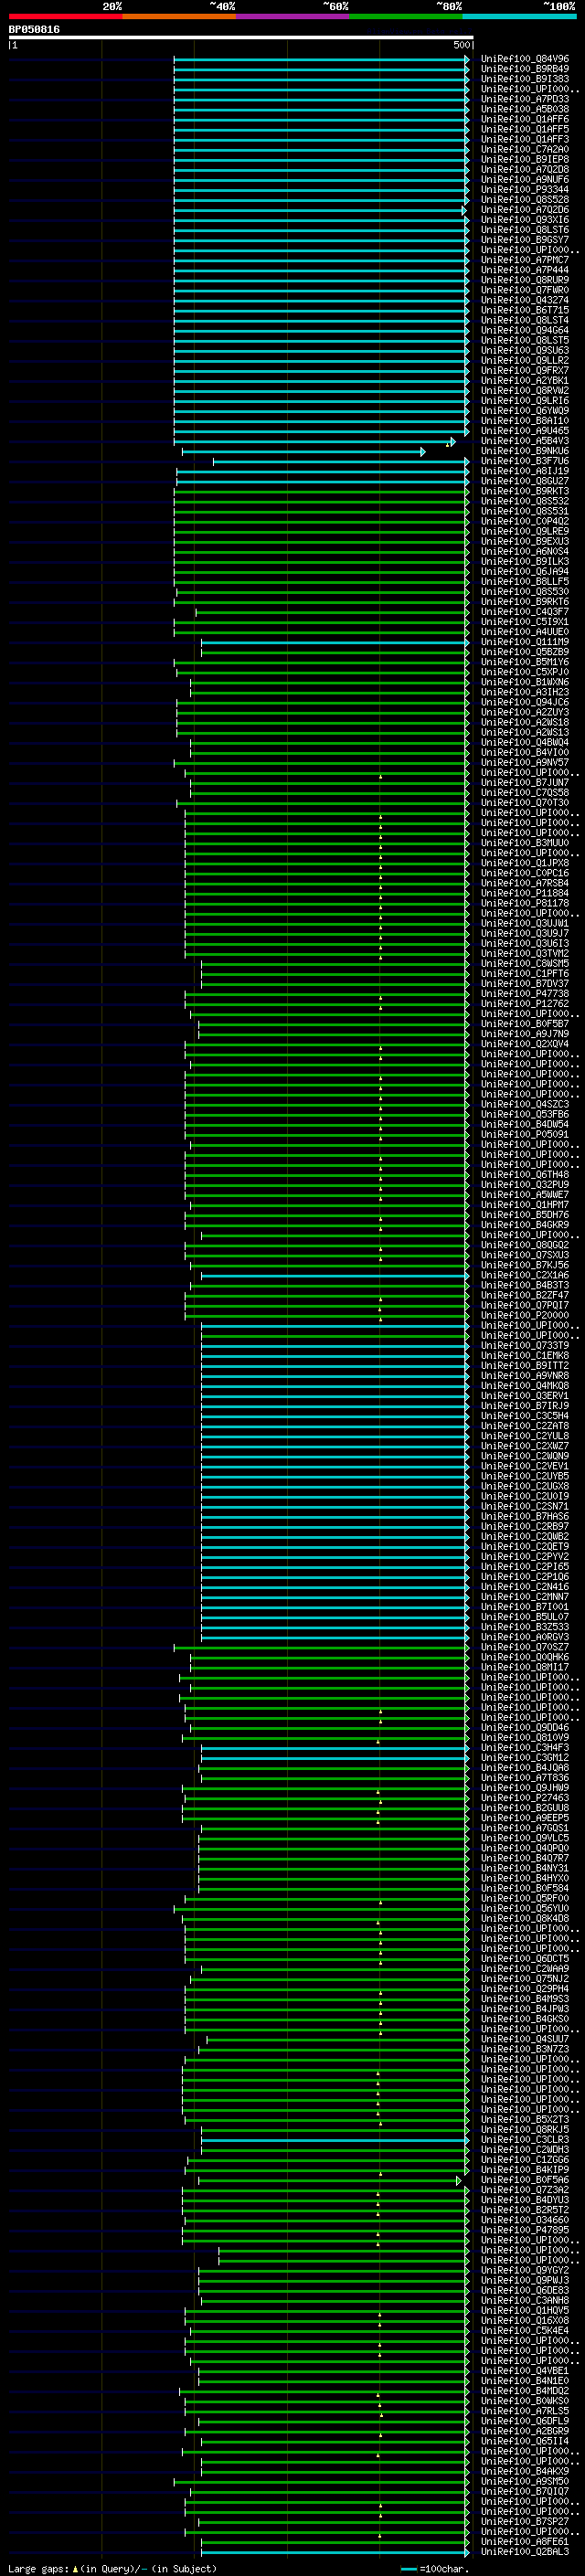Open hit UniRef100_B9RB49
The height and width of the screenshot is (2576, 585).
(x=525, y=70)
